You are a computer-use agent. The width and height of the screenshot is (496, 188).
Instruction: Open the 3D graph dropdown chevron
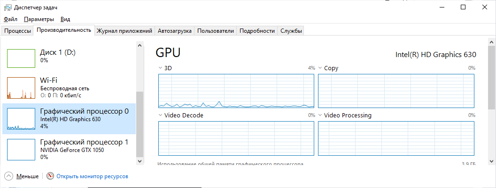[x=161, y=68]
